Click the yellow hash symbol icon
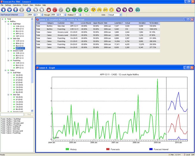Image resolution: width=195 pixels, height=156 pixels. click(112, 10)
